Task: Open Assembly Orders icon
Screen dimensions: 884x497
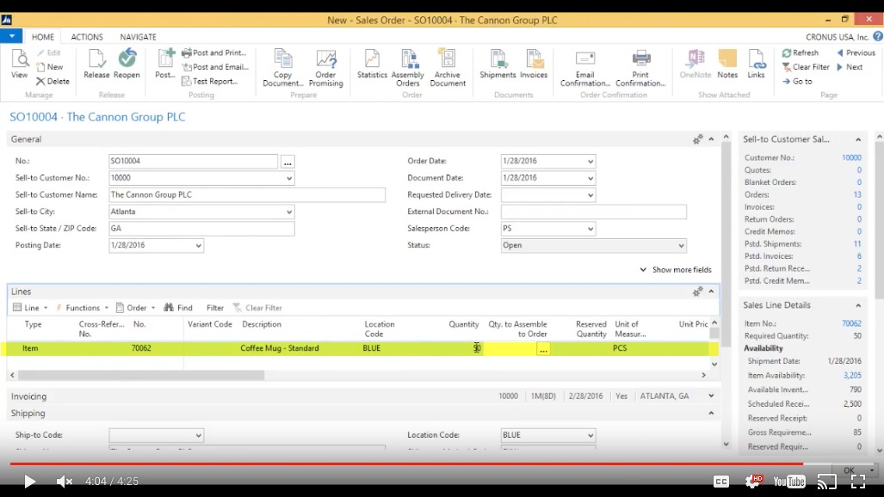Action: tap(408, 68)
